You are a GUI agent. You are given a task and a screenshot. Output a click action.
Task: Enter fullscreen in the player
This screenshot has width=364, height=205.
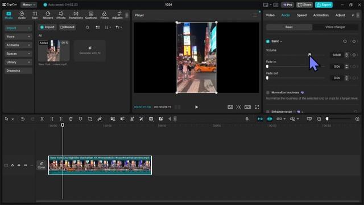click(x=257, y=107)
